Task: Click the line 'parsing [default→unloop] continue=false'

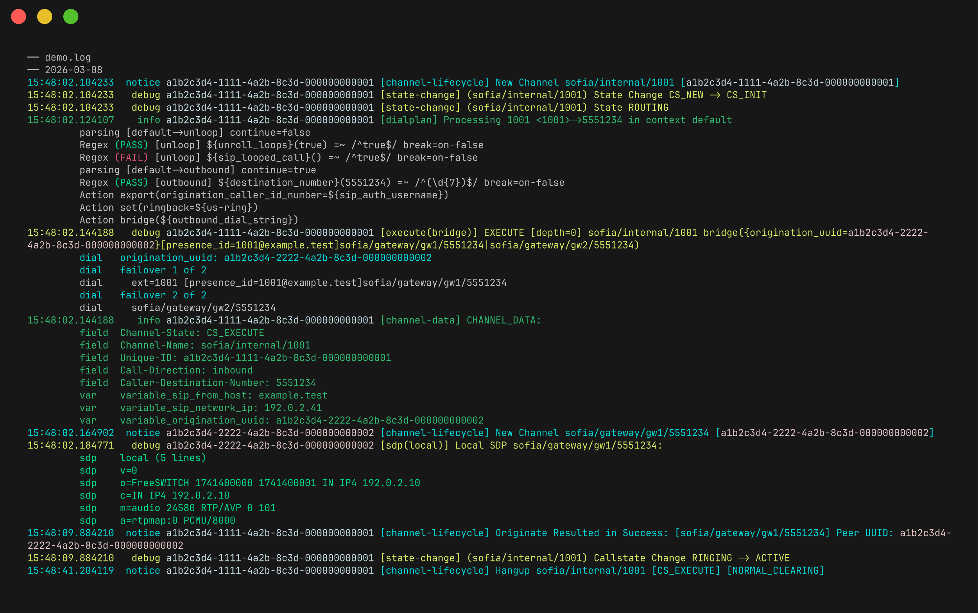Action: pos(195,133)
